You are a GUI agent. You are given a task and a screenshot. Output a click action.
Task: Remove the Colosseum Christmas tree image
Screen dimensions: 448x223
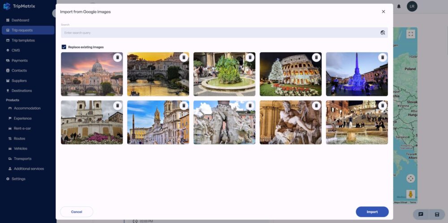click(x=316, y=57)
